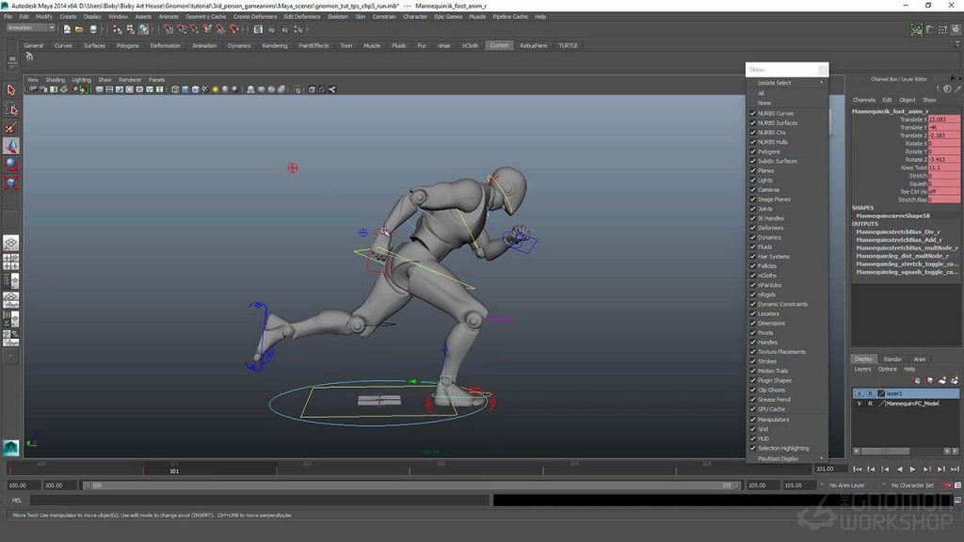Click None in the Show menu
Screen dimensions: 964x542
pos(763,103)
